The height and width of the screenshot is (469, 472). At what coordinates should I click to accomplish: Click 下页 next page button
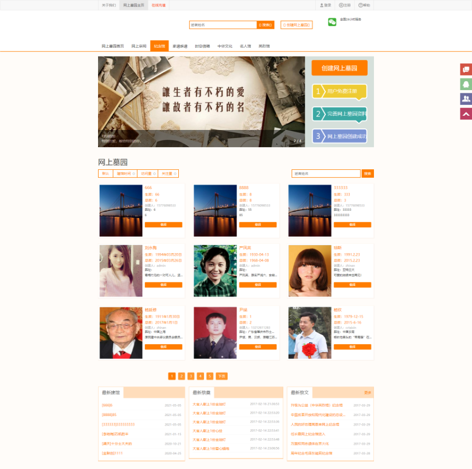pos(221,376)
